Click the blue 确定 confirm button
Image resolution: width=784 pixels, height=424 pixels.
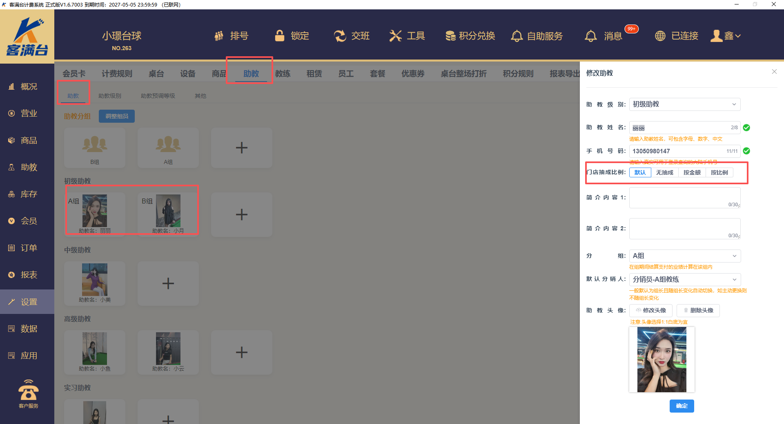click(x=682, y=406)
